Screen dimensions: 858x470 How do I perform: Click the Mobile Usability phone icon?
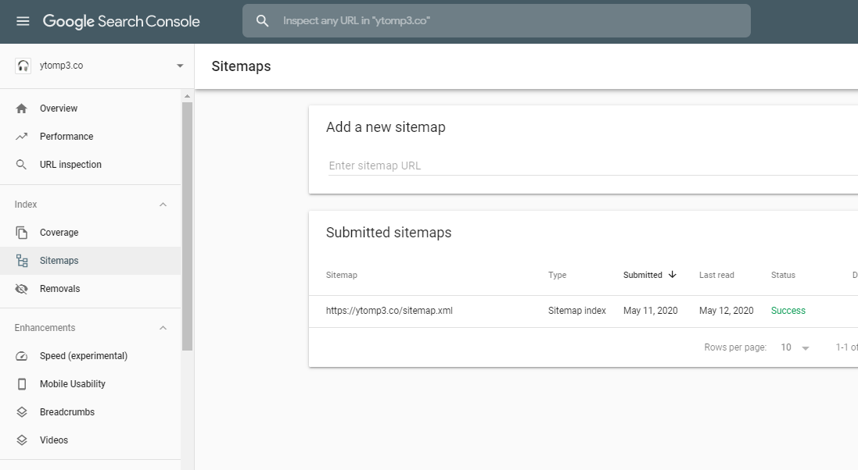pyautogui.click(x=22, y=384)
